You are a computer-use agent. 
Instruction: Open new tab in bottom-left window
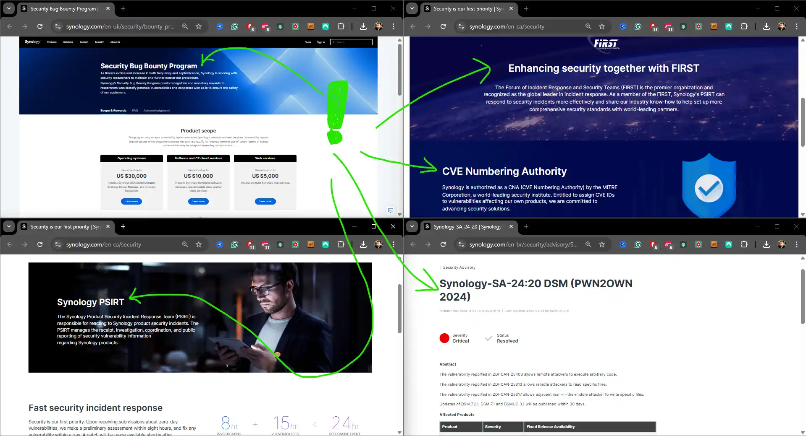[x=123, y=226]
